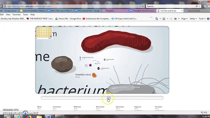
Task: Open Internet Explorer from the taskbar
Action: (18, 117)
